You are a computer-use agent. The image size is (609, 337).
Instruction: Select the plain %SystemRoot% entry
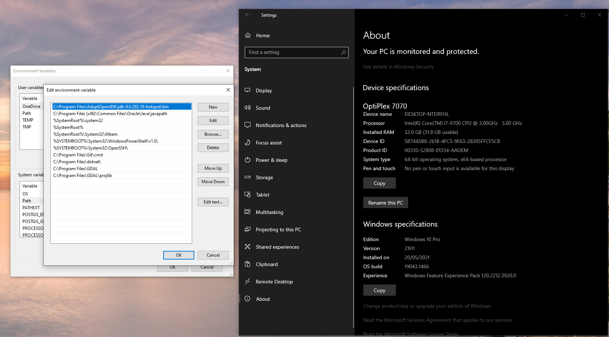(122, 127)
